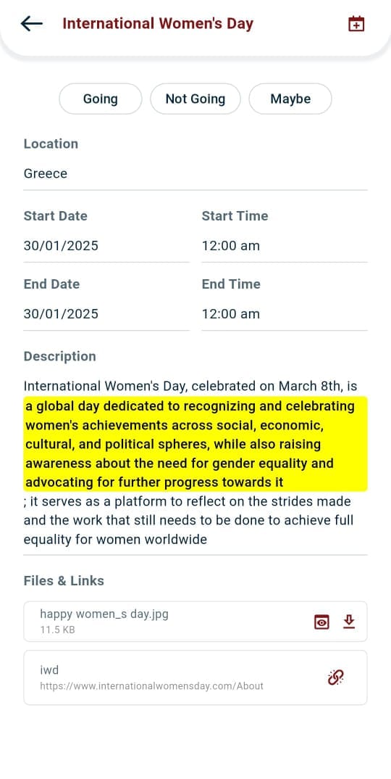Tap the International Women's Day title
The height and width of the screenshot is (779, 391).
[x=158, y=23]
